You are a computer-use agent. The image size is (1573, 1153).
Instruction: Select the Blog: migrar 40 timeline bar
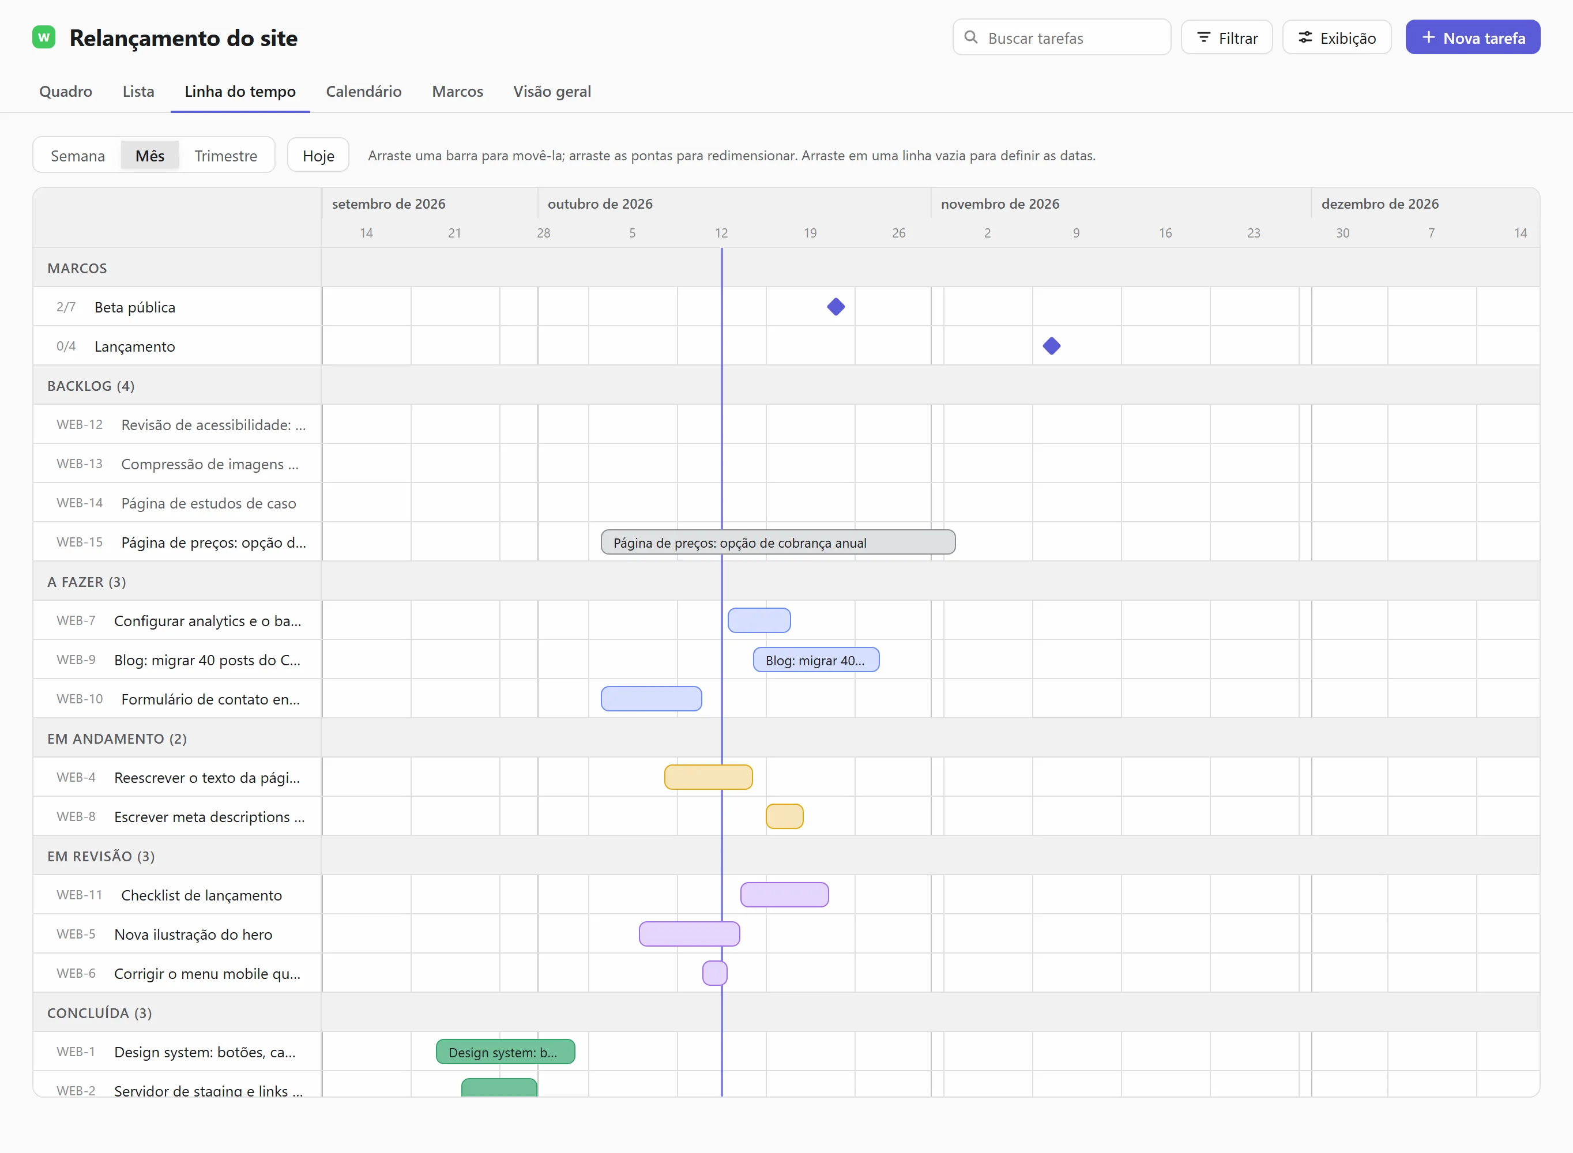816,660
